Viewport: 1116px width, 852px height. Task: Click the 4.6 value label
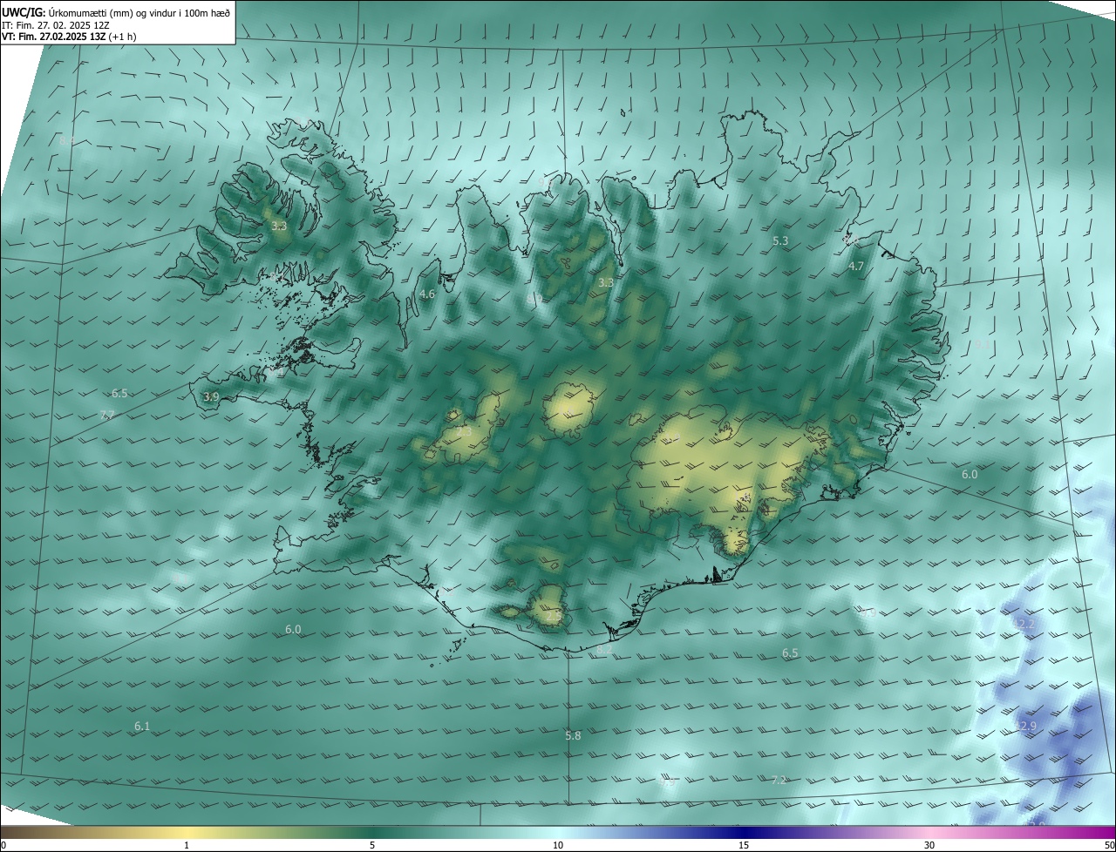[427, 294]
